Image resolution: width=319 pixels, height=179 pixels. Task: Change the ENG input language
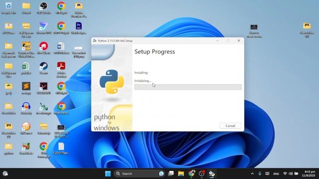coord(276,174)
